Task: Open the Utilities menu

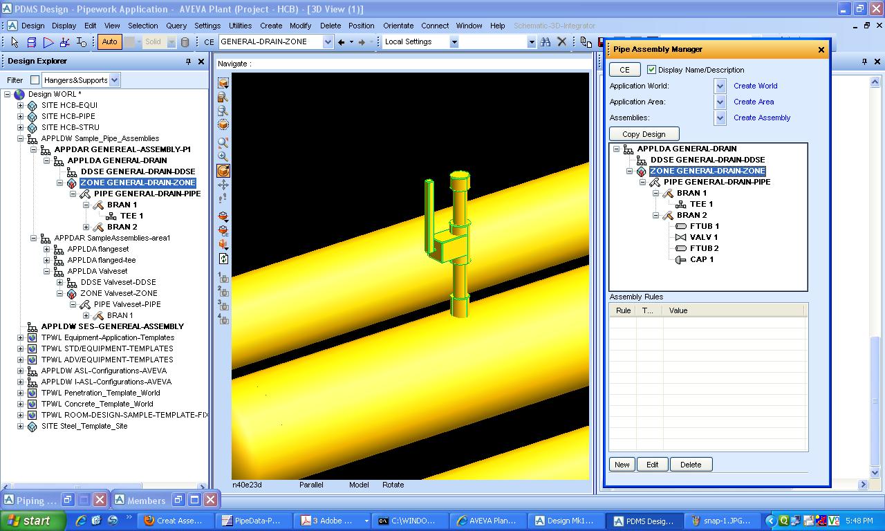Action: pos(240,26)
